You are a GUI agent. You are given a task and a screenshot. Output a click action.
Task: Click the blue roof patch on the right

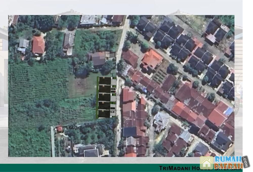tap(229, 111)
